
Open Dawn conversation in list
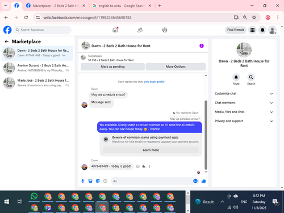pyautogui.click(x=37, y=53)
